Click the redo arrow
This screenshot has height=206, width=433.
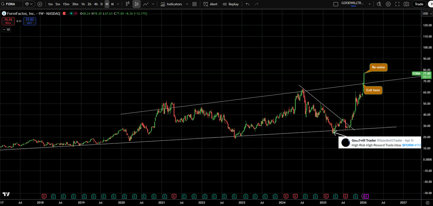(x=256, y=4)
